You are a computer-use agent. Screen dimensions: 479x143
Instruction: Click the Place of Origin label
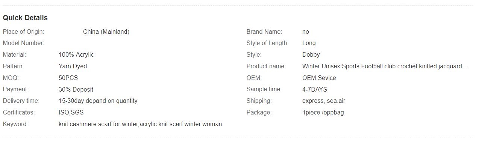click(23, 32)
